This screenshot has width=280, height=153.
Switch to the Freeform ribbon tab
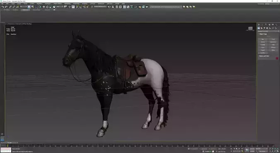pyautogui.click(x=16, y=10)
